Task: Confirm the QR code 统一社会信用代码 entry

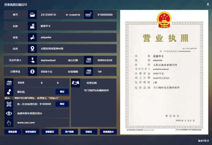Action: (x=62, y=104)
